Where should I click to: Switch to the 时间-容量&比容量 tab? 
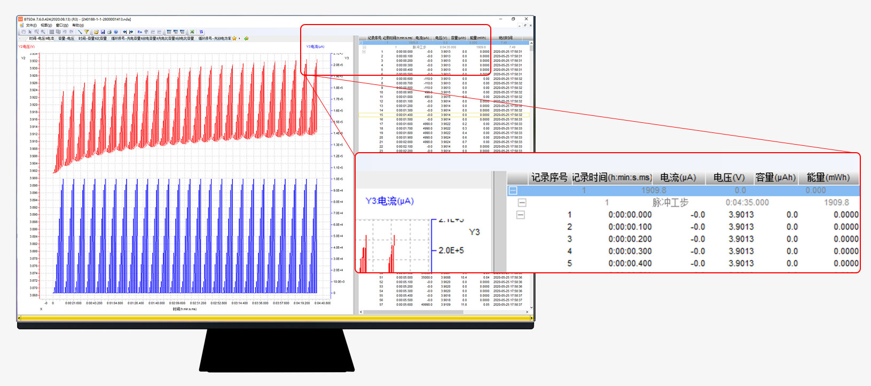(93, 38)
